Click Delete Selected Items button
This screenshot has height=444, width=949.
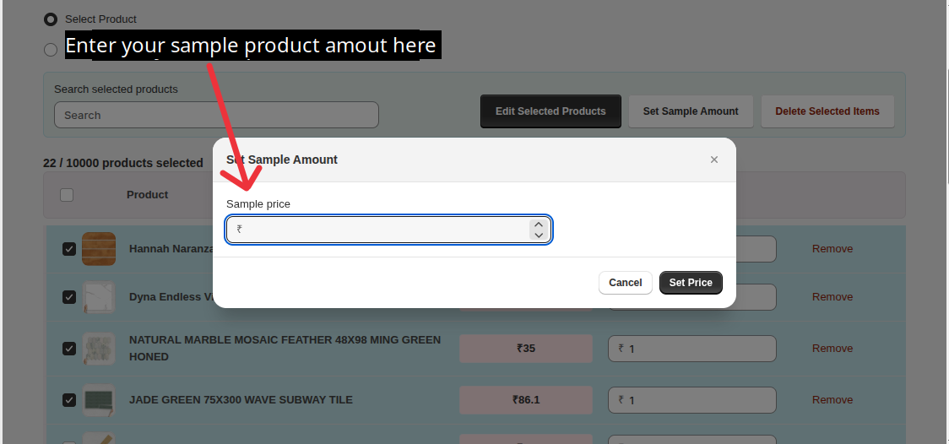tap(827, 111)
